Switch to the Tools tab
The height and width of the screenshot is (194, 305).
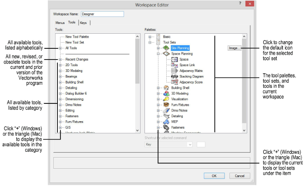point(72,22)
